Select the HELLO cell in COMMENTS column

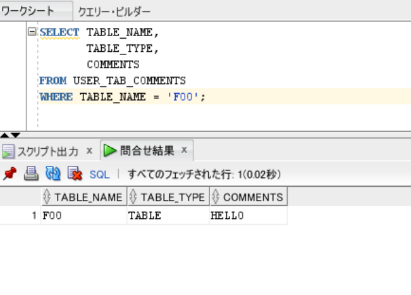227,216
